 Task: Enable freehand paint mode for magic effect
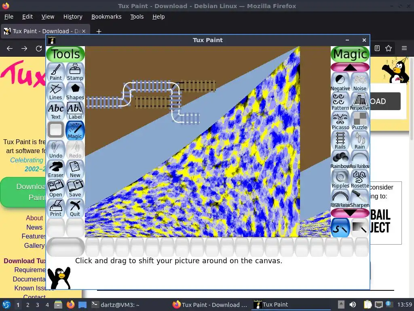[x=340, y=228]
